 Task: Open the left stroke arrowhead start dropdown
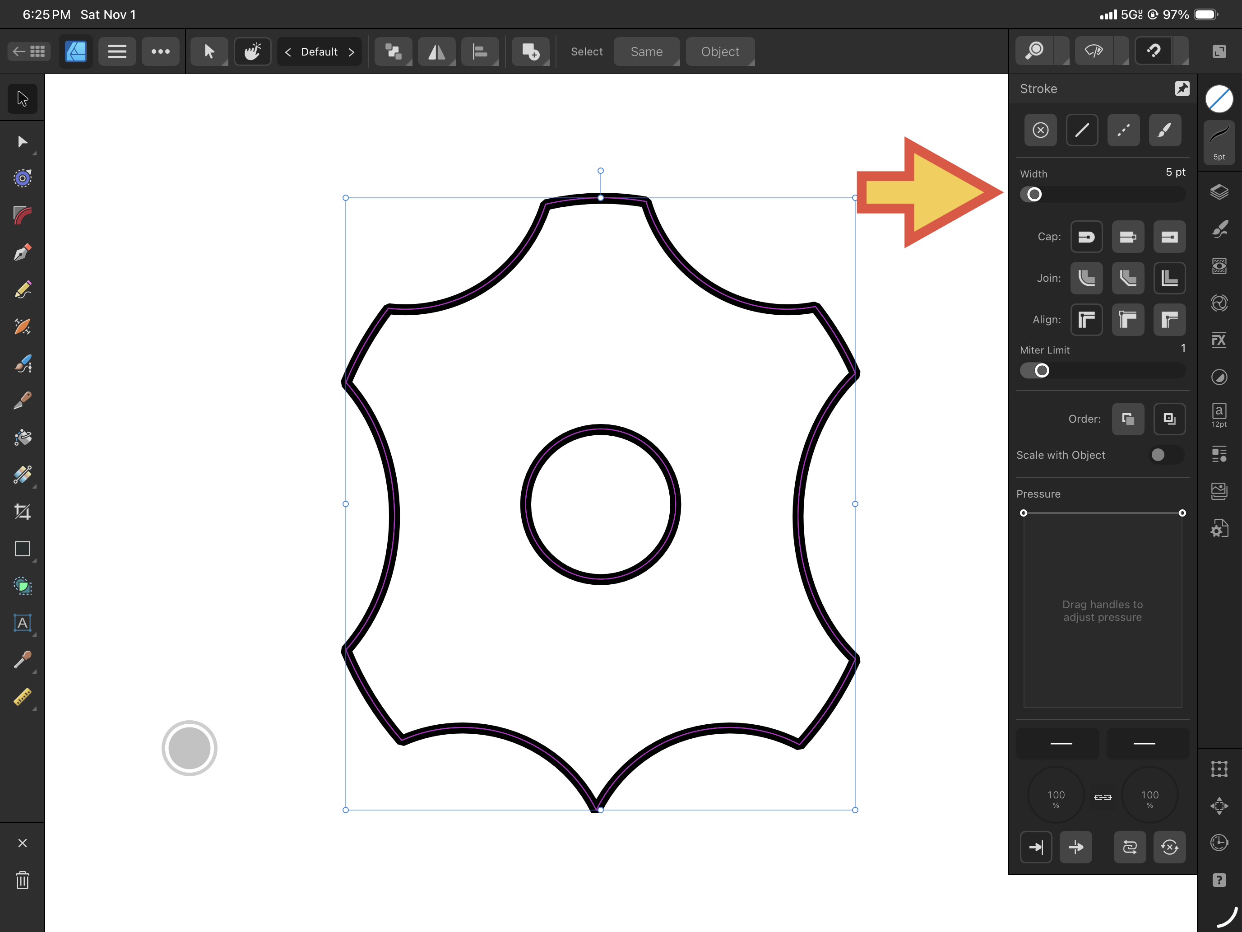tap(1058, 744)
